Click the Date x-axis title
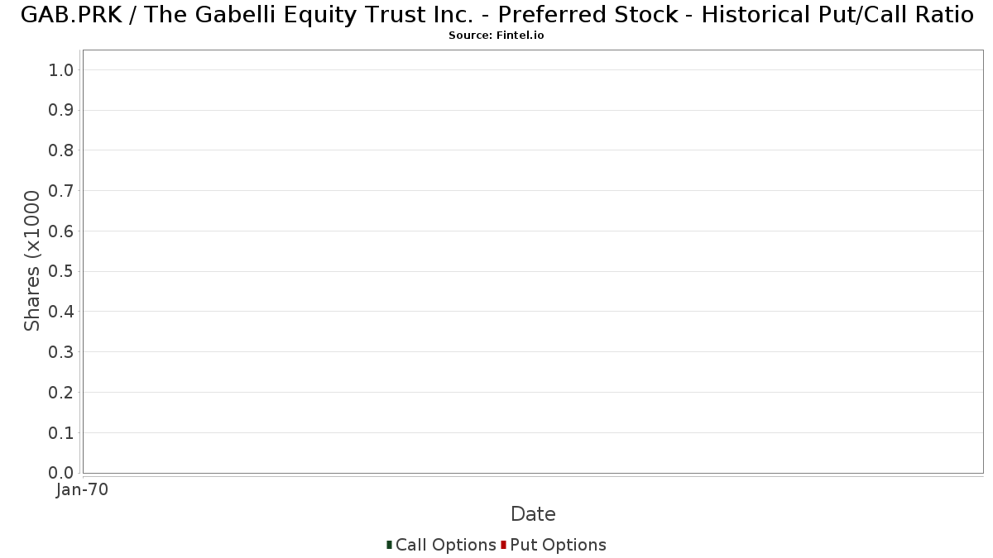 click(533, 514)
